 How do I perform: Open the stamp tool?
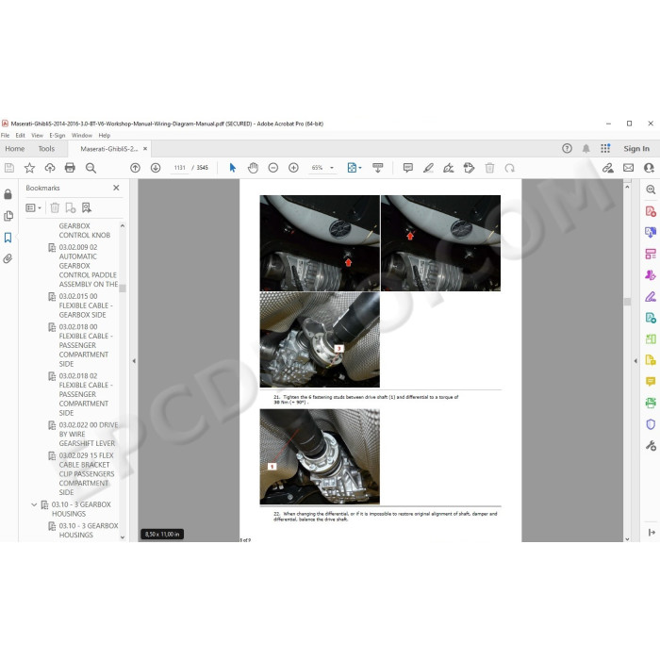click(469, 168)
